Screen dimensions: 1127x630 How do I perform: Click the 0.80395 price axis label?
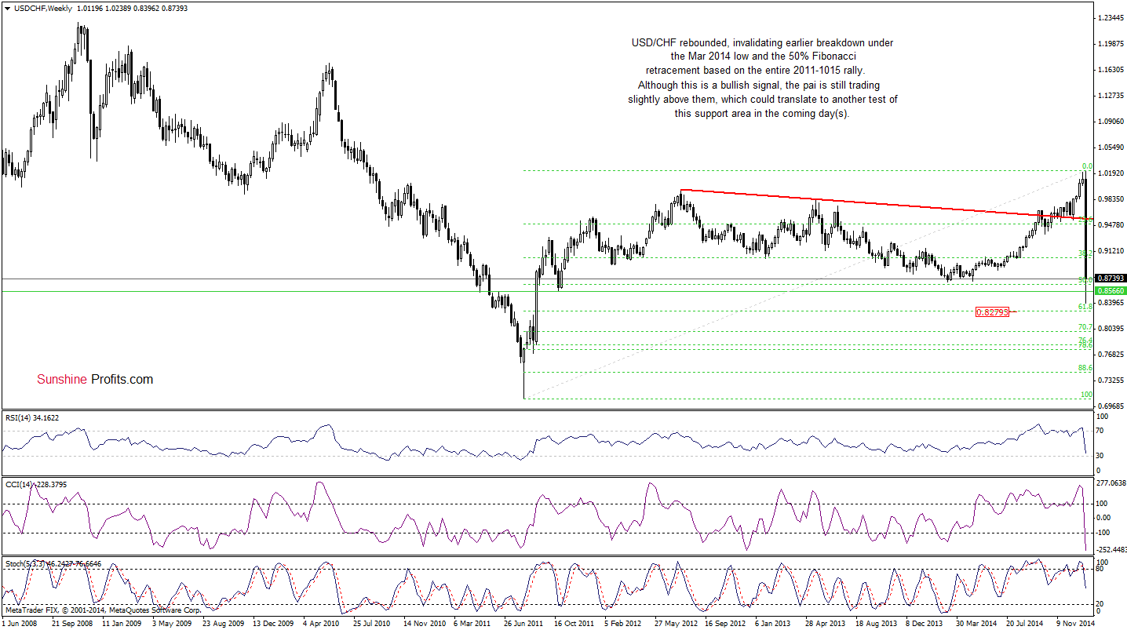(1110, 329)
